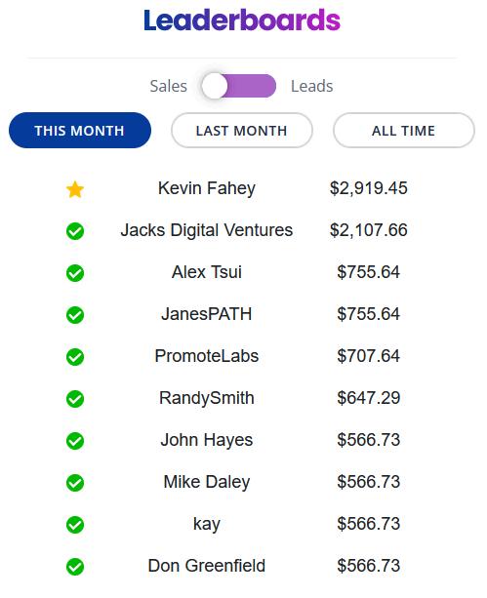Show the ALL TIME leaderboard
The width and height of the screenshot is (487, 598).
click(404, 131)
